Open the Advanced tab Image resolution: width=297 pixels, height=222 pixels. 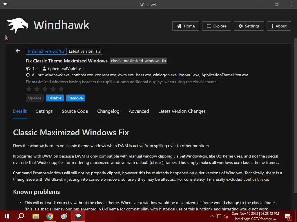coord(139,111)
